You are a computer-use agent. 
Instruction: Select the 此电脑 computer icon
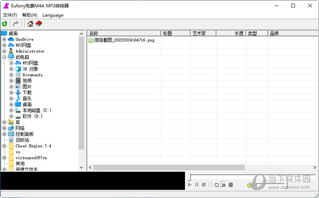click(x=11, y=57)
